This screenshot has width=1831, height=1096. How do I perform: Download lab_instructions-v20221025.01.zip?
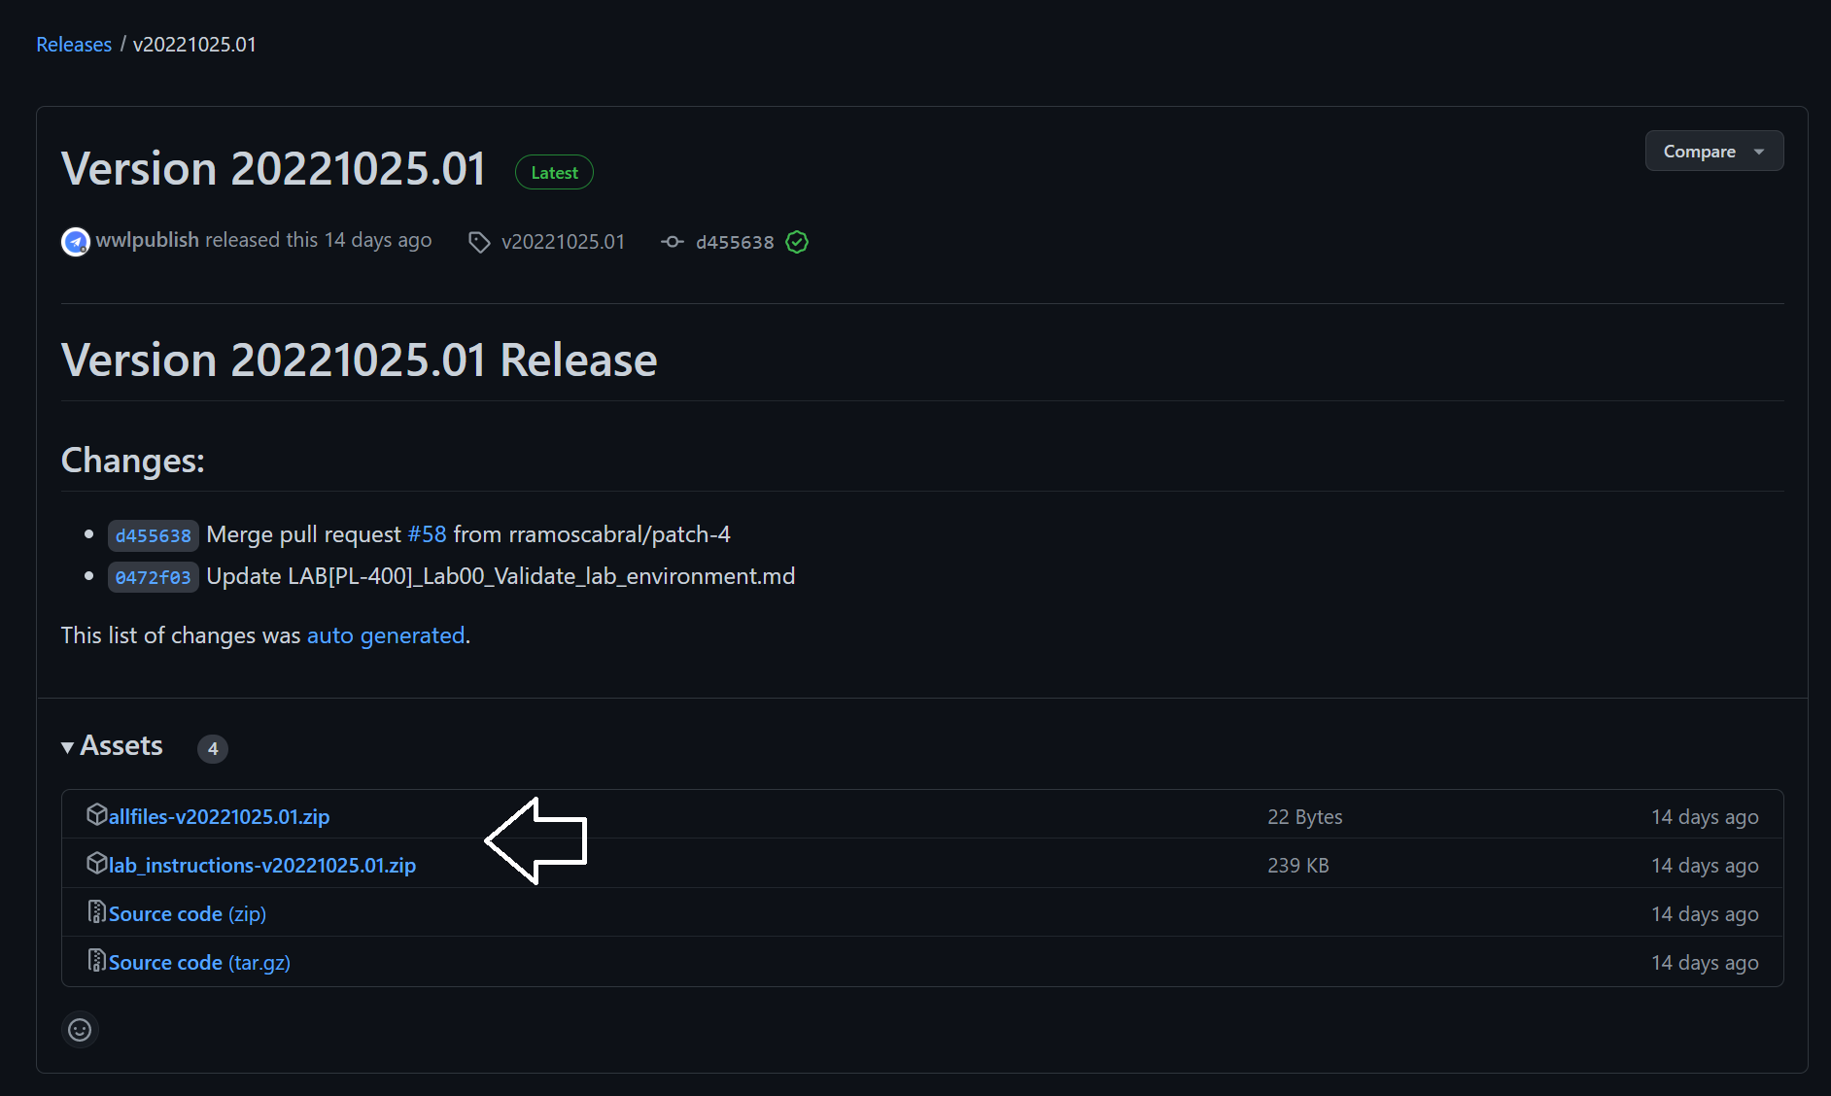point(260,865)
